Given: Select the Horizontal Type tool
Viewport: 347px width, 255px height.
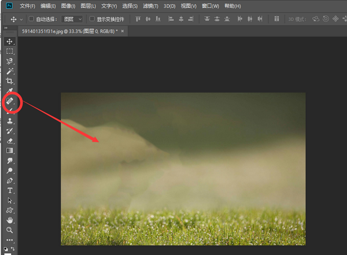Looking at the screenshot, I should [10, 190].
